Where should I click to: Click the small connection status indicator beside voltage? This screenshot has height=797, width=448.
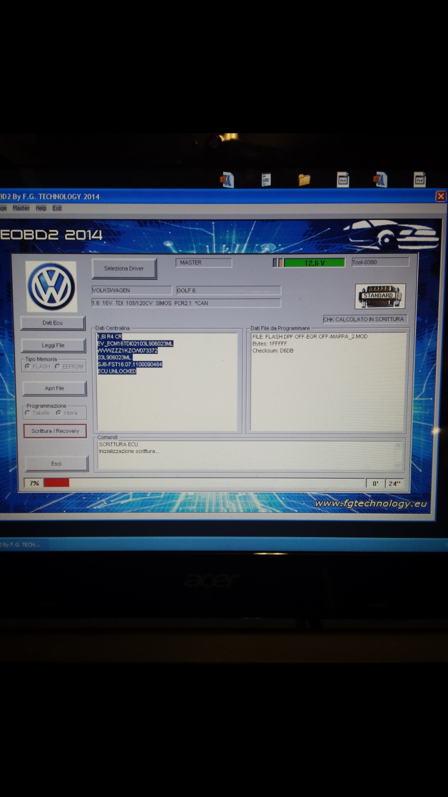pos(278,263)
